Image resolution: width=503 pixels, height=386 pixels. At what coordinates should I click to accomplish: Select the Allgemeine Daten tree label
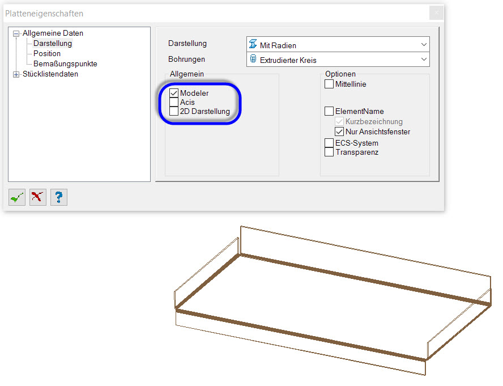tap(53, 33)
